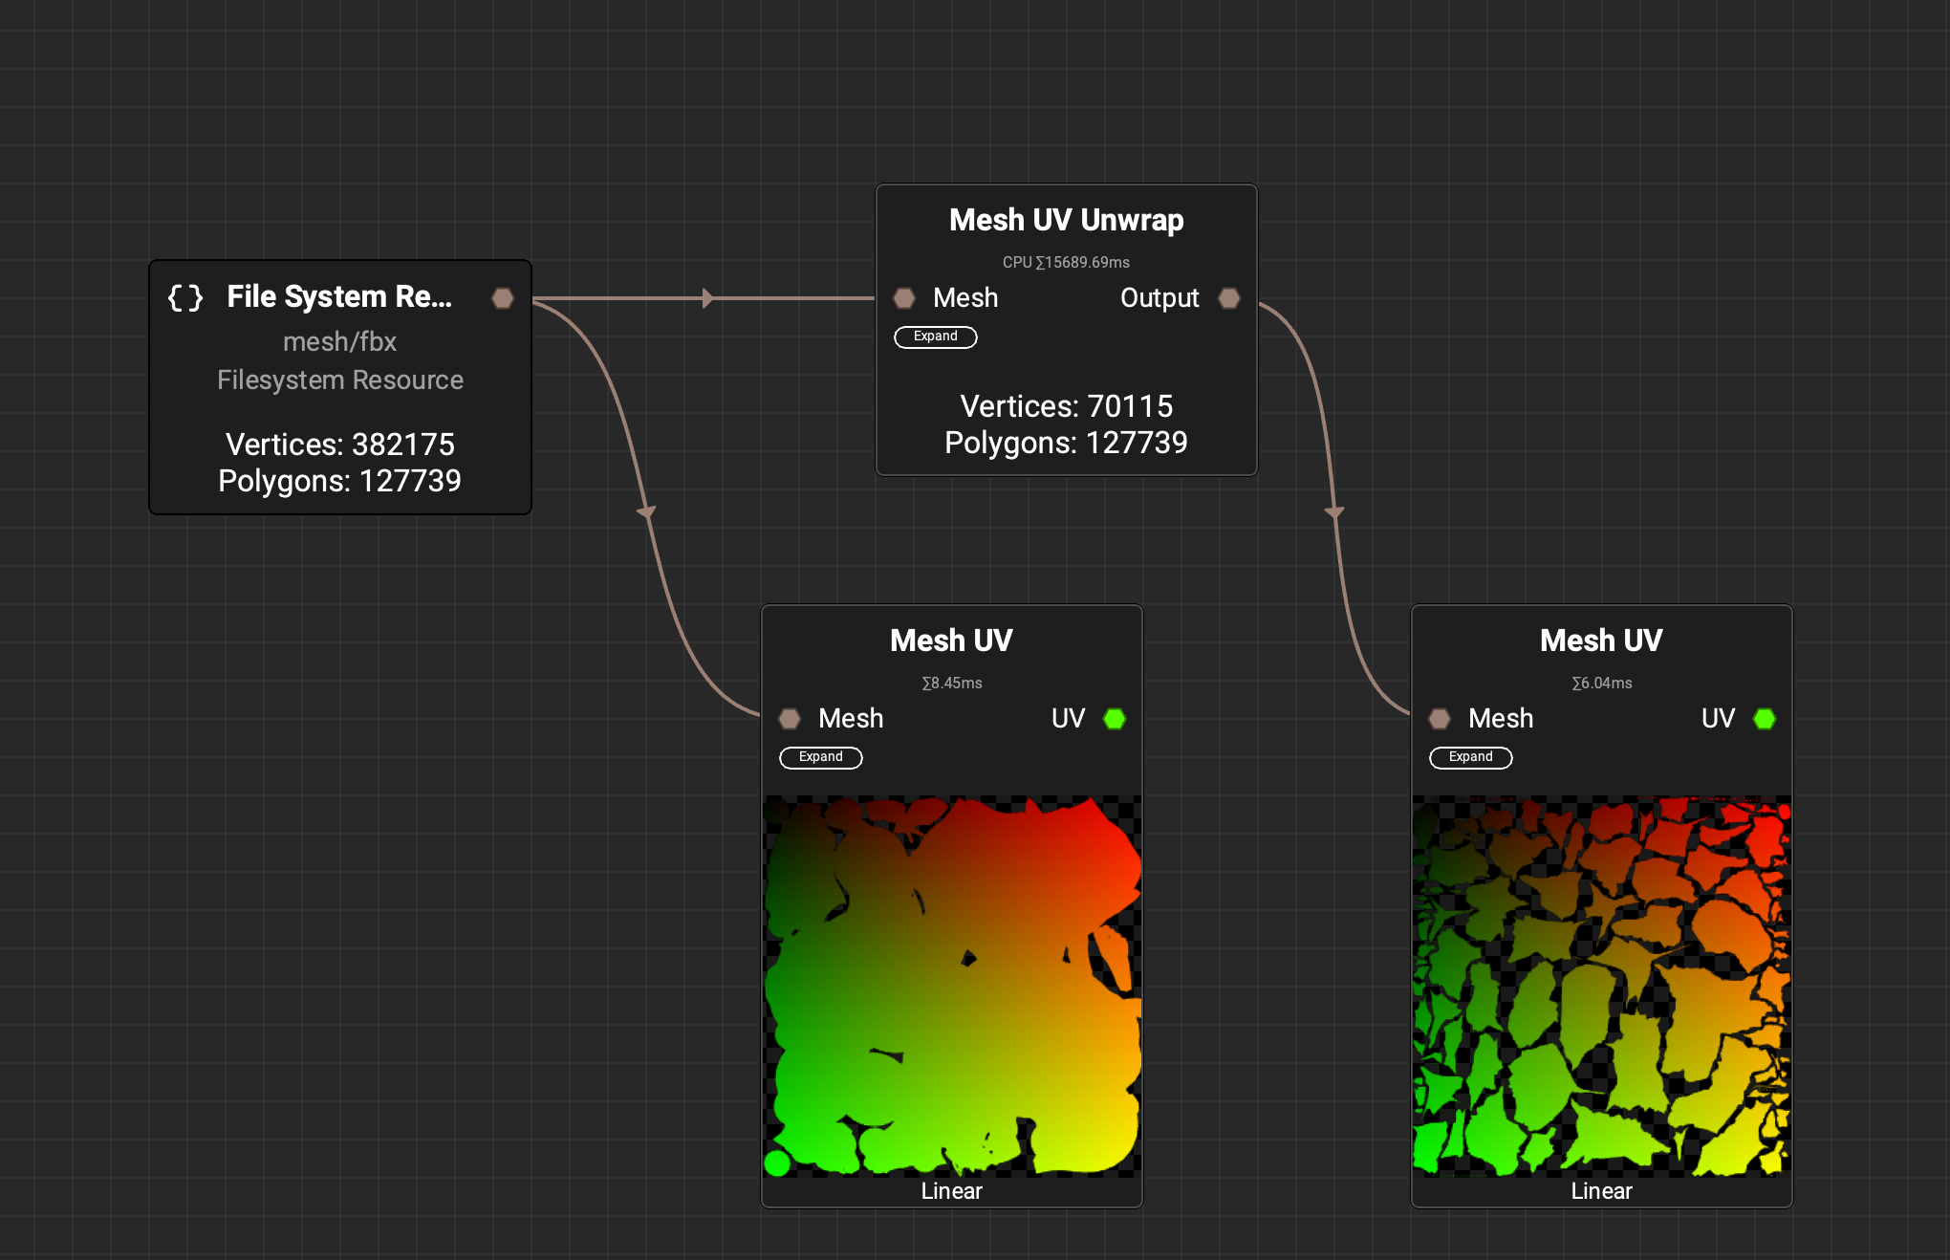The image size is (1950, 1260).
Task: Click Linear label under right UV preview
Action: [x=1601, y=1191]
